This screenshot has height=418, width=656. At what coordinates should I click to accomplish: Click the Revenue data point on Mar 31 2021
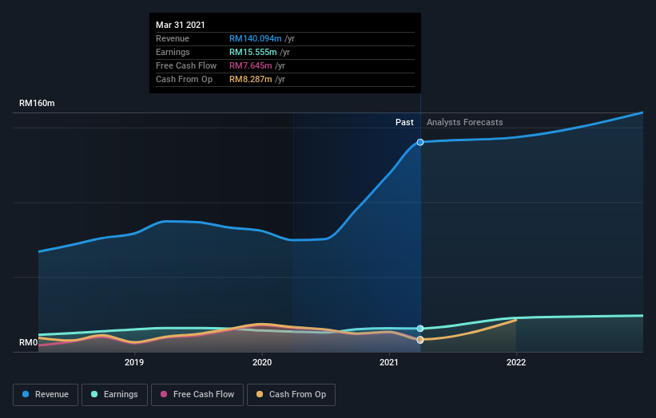(x=420, y=143)
